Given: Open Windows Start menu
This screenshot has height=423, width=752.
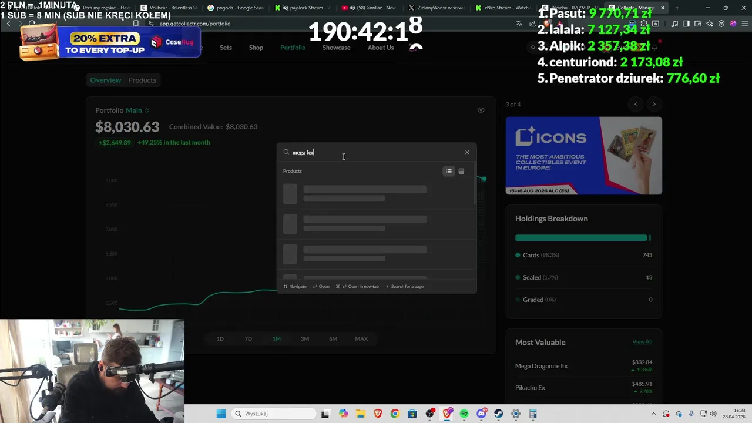Looking at the screenshot, I should click(221, 414).
